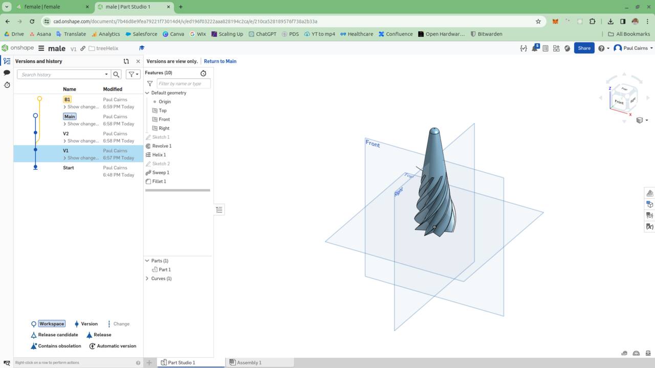Select the Main workspace label
The image size is (655, 368).
(70, 117)
